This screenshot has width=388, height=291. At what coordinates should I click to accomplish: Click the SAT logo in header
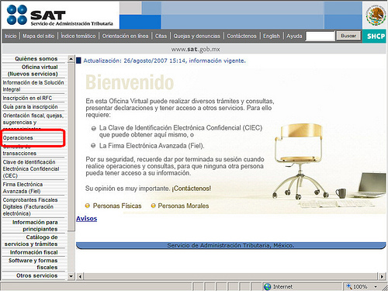pos(60,16)
